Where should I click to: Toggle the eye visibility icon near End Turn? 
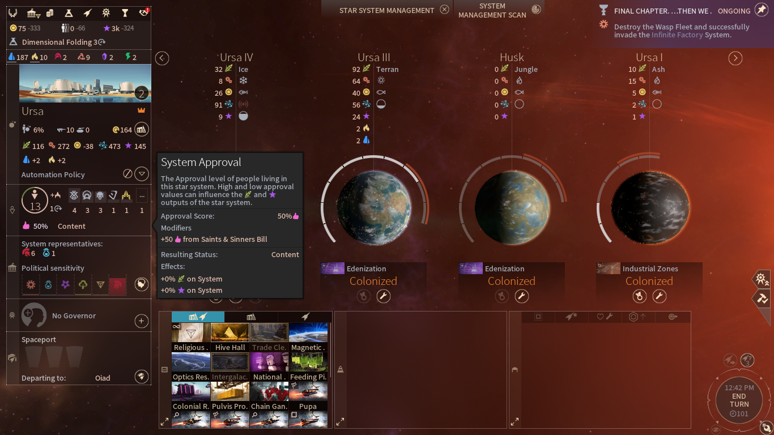click(716, 429)
